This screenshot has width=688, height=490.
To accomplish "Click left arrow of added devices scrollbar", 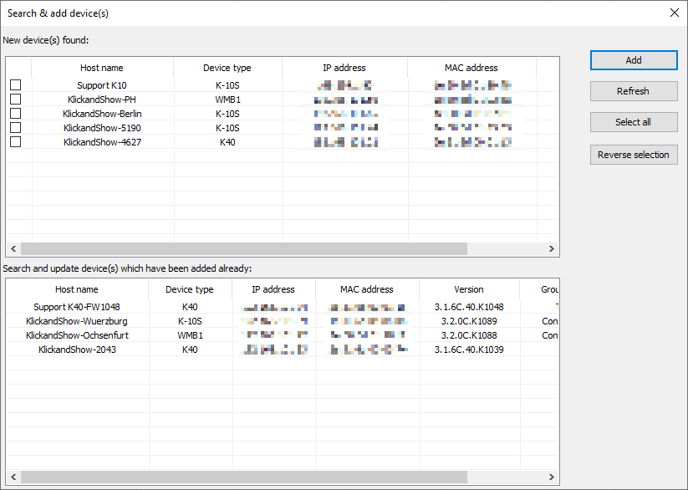I will [x=13, y=477].
